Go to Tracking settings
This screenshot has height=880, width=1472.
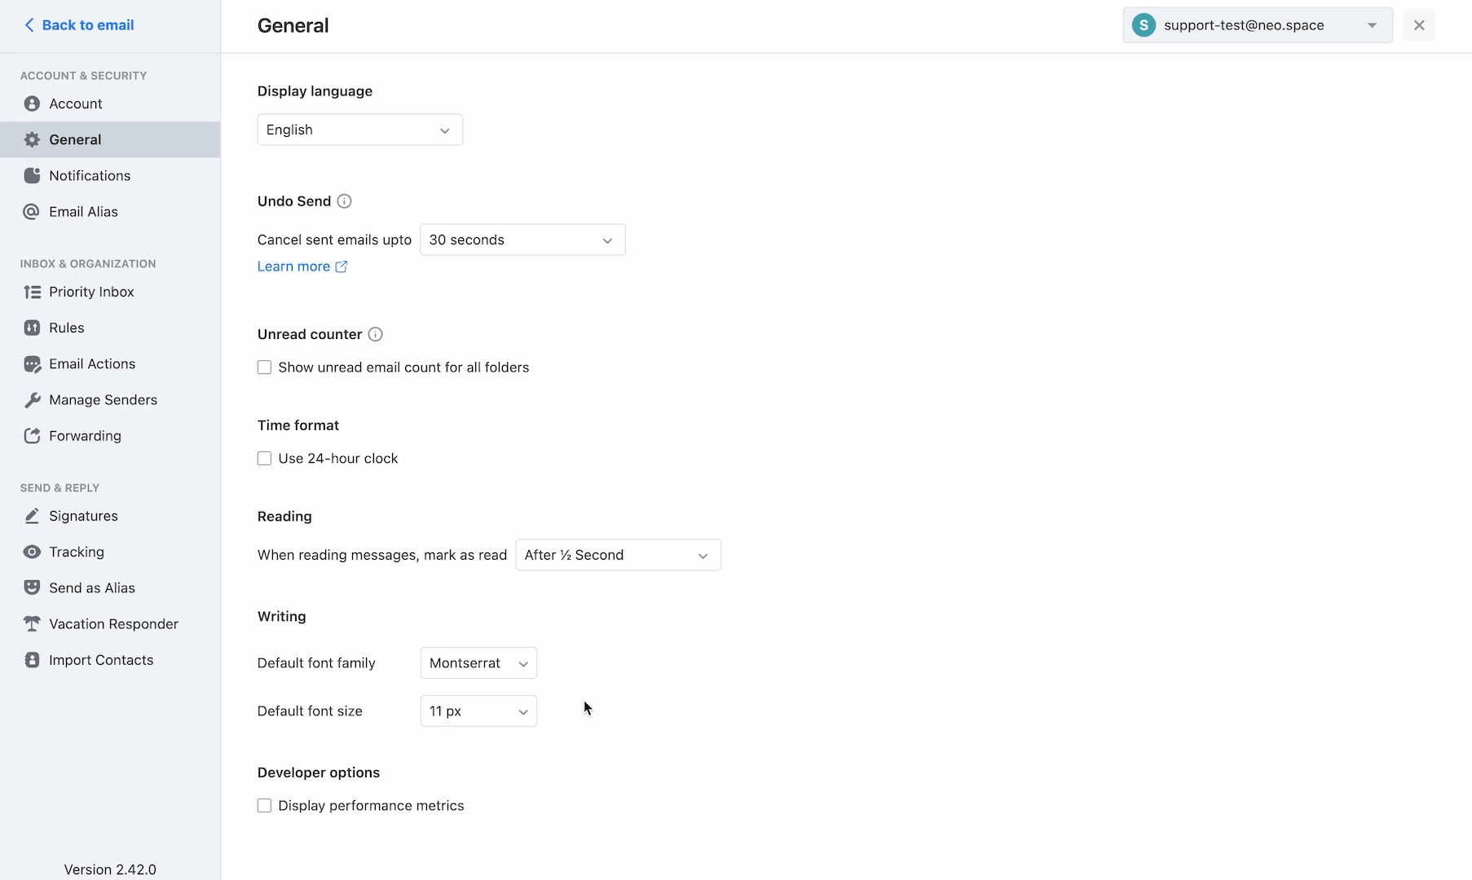click(110, 552)
